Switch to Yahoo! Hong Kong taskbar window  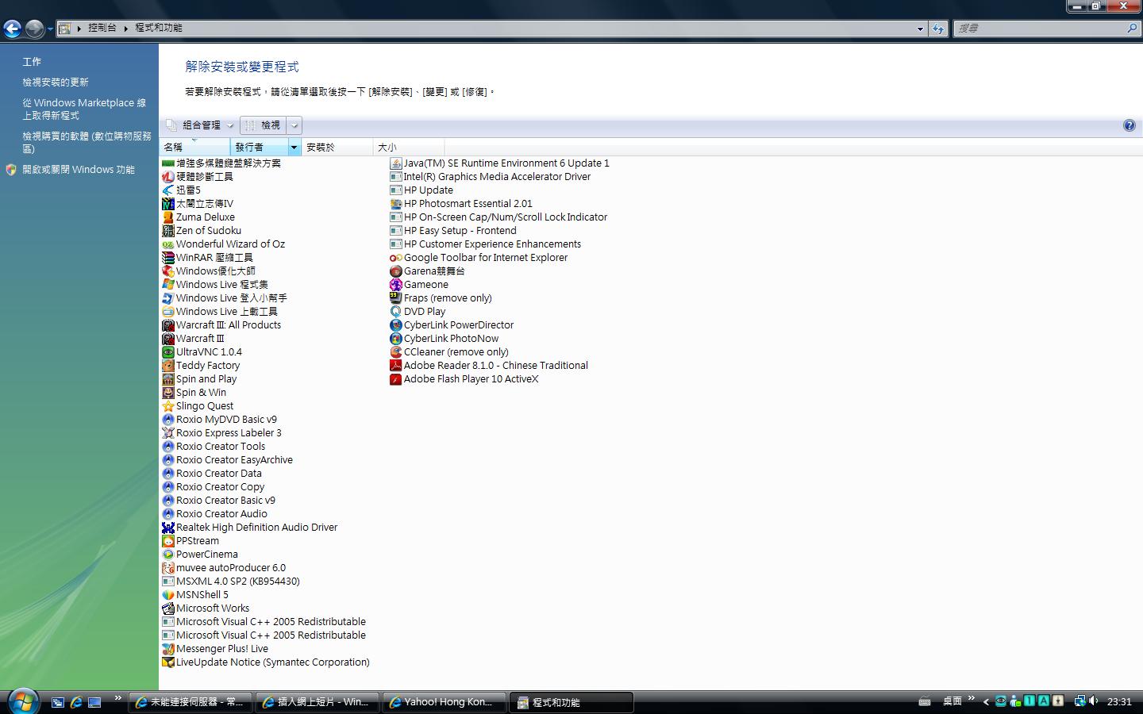(x=444, y=702)
